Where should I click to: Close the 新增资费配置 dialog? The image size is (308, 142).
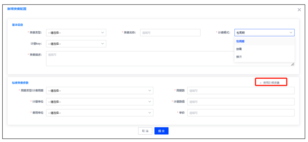299,10
